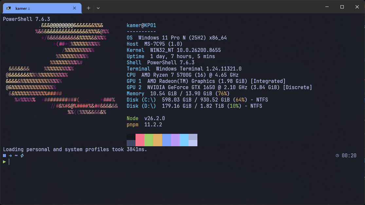This screenshot has width=365, height=205.
Task: Click the kamer@KP01 header text
Action: [x=141, y=25]
